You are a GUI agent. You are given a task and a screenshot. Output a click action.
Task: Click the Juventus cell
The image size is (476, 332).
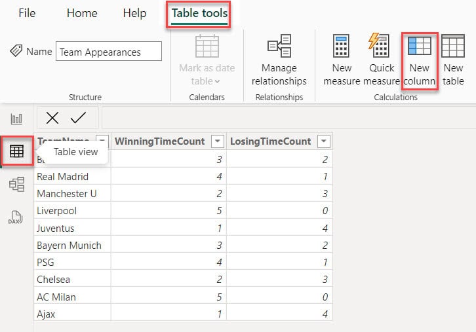[72, 228]
